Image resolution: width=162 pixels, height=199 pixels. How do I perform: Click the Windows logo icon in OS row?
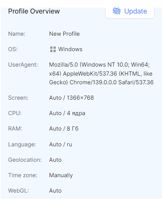click(53, 49)
